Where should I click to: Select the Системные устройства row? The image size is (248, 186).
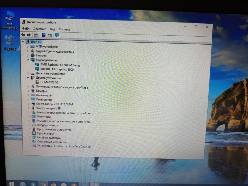52,142
